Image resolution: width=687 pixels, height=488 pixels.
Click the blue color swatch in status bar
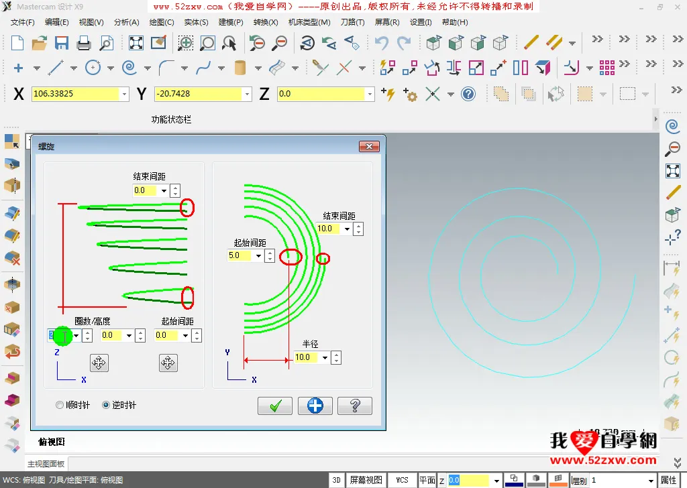(514, 480)
